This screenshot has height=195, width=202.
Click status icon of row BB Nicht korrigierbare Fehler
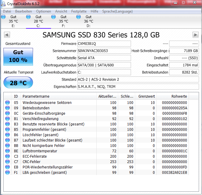tap(7, 145)
